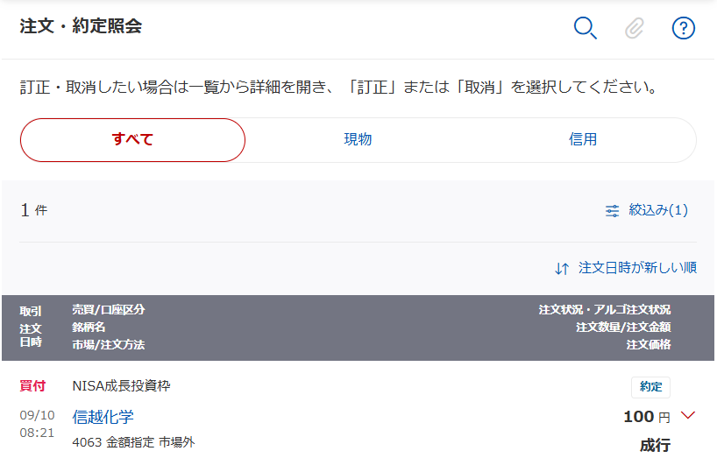
Task: Click the NISA成長投資枠 account type text
Action: 128,386
